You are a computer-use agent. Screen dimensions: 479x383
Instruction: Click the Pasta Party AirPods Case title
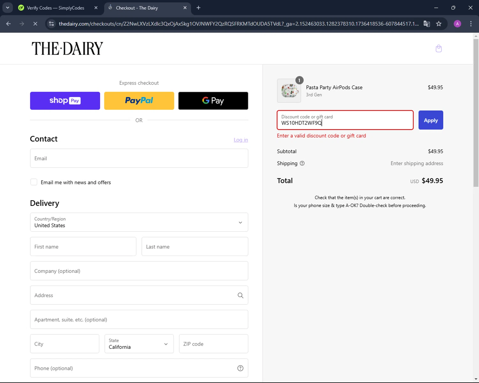(x=334, y=87)
